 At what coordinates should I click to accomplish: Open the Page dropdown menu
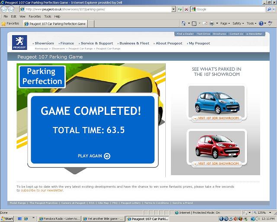[x=225, y=23]
